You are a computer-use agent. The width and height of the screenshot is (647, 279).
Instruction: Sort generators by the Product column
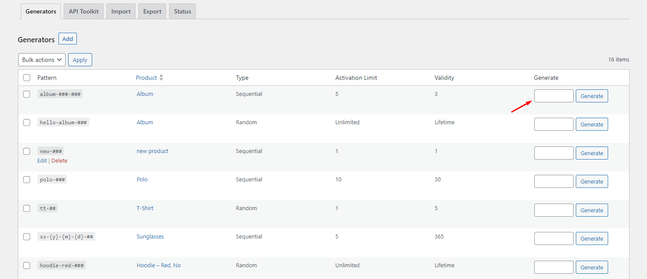pos(147,77)
